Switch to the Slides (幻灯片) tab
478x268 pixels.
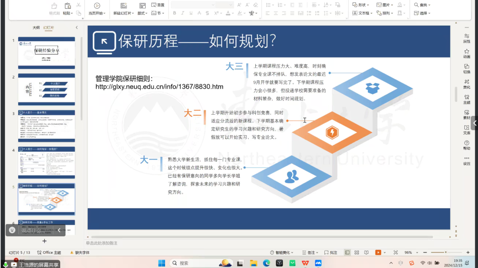pos(49,28)
